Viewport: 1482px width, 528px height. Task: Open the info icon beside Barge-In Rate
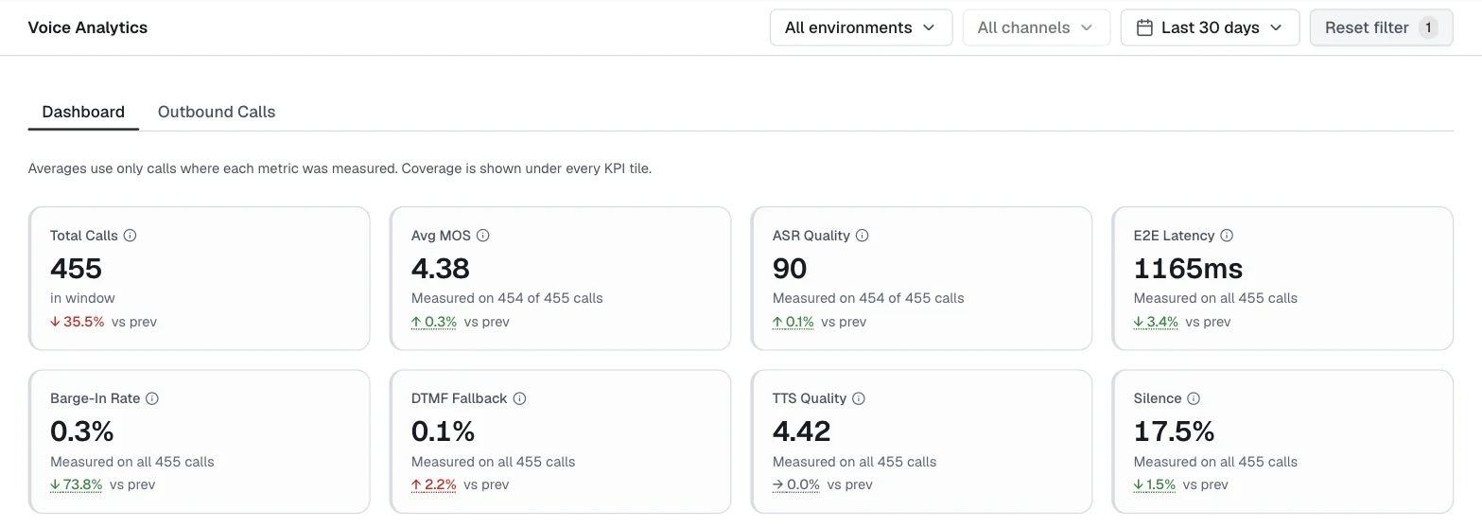click(x=152, y=398)
